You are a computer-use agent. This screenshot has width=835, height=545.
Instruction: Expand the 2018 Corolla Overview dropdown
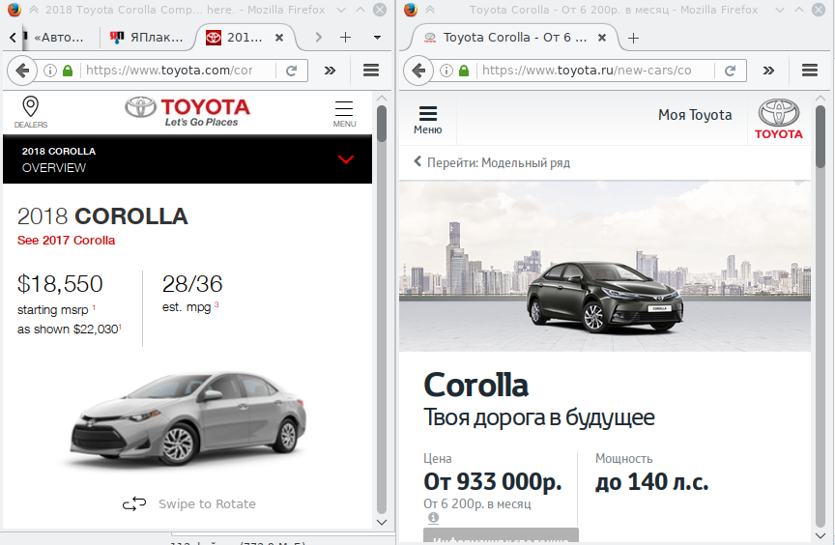point(346,159)
